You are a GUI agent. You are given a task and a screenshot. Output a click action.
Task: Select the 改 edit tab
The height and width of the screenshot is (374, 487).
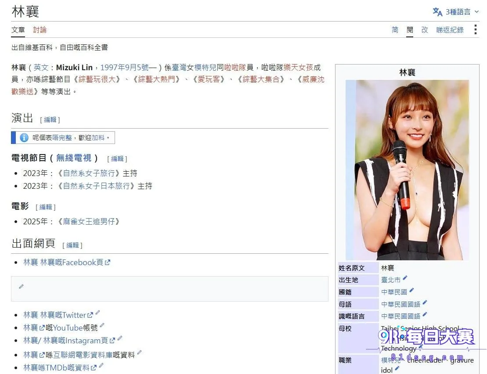[425, 30]
